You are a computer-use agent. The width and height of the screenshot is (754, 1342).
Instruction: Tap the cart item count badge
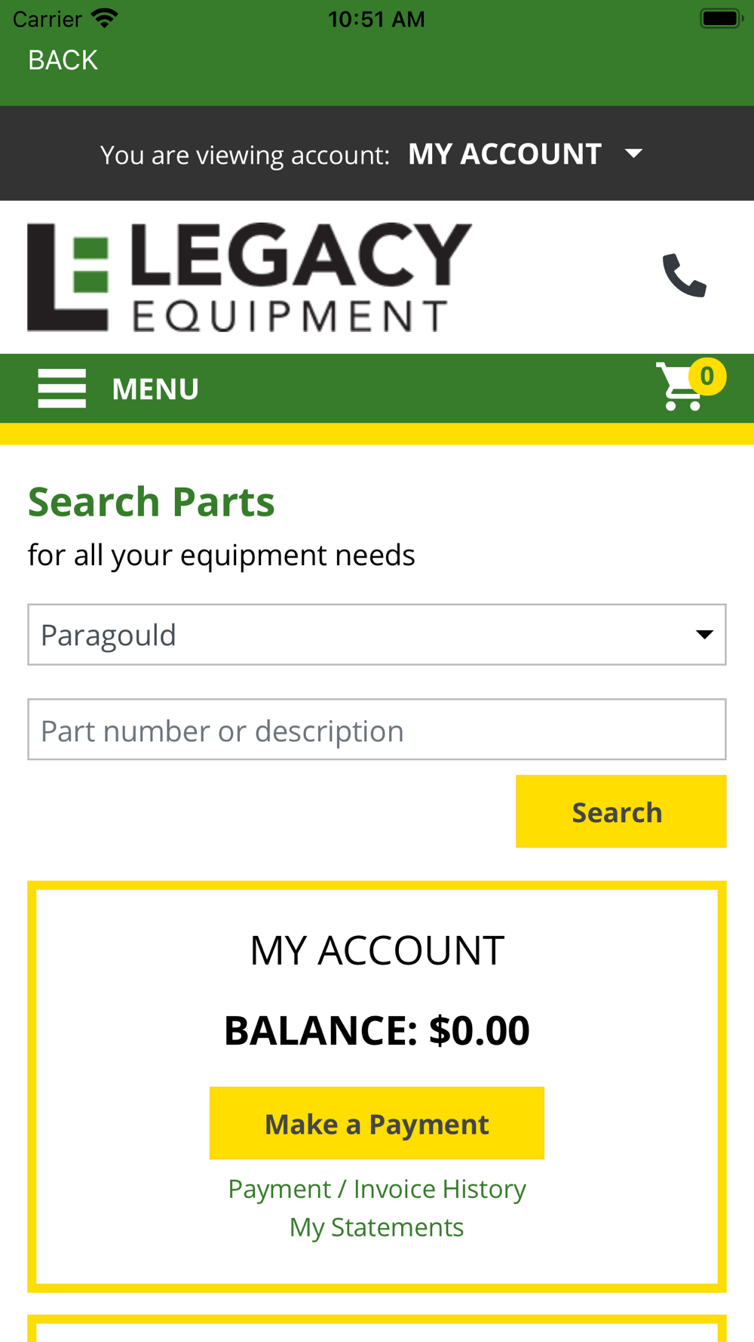pos(707,376)
